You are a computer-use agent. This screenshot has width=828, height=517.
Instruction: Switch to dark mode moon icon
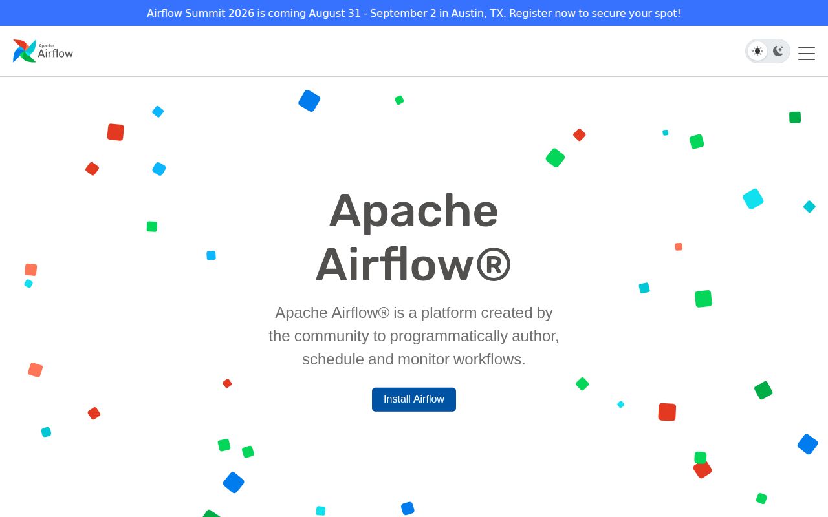778,51
